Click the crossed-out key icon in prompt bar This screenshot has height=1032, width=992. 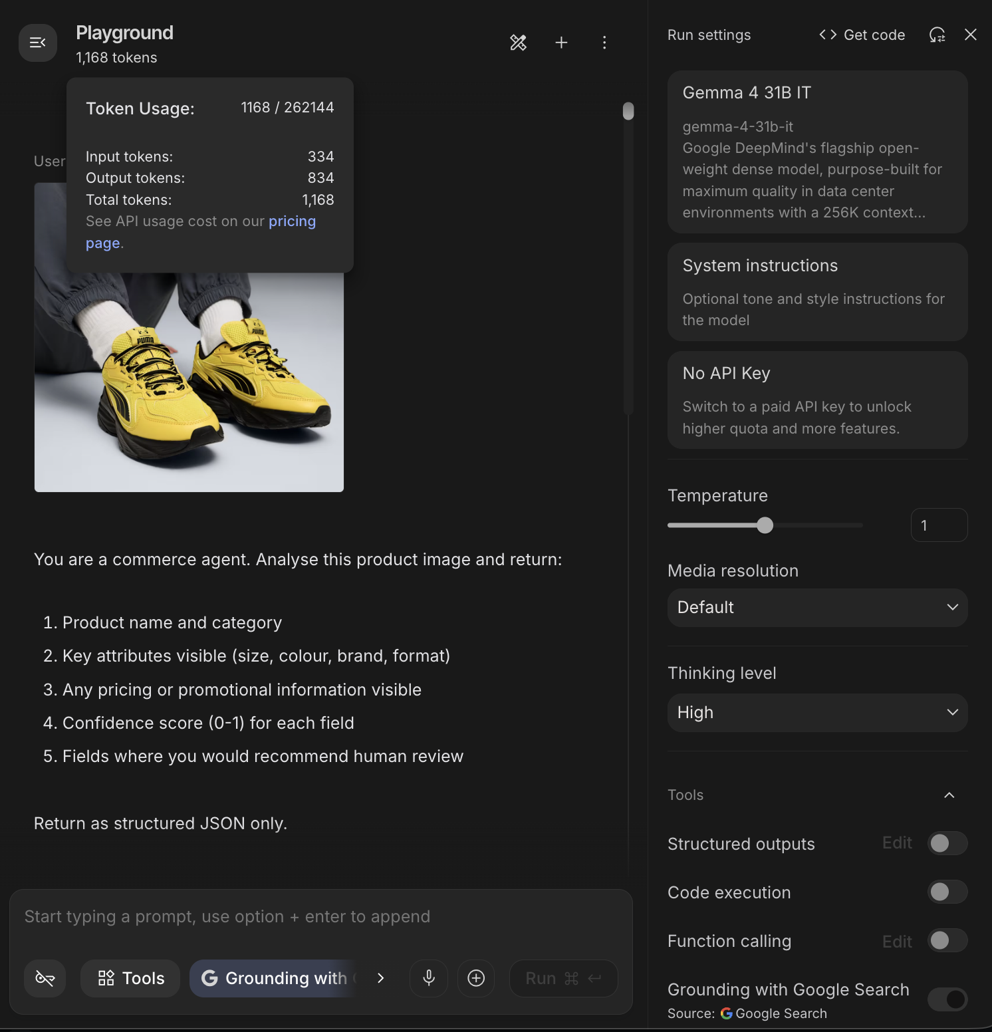pyautogui.click(x=45, y=977)
